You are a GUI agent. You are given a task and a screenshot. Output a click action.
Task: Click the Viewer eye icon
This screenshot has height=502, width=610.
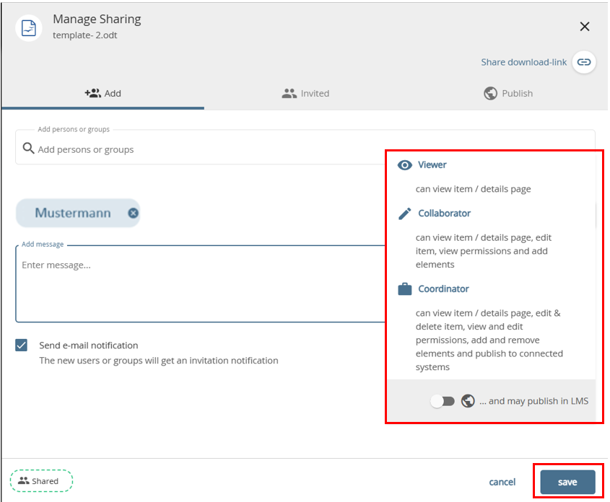[405, 165]
